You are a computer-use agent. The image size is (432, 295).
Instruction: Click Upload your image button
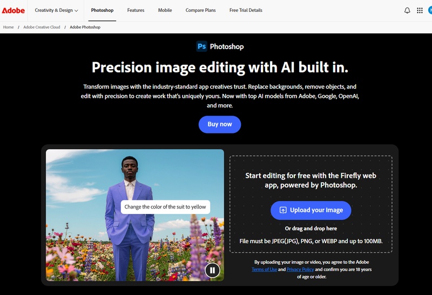[x=311, y=210]
